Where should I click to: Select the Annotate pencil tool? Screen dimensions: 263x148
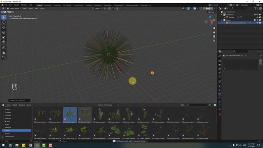pyautogui.click(x=4, y=48)
